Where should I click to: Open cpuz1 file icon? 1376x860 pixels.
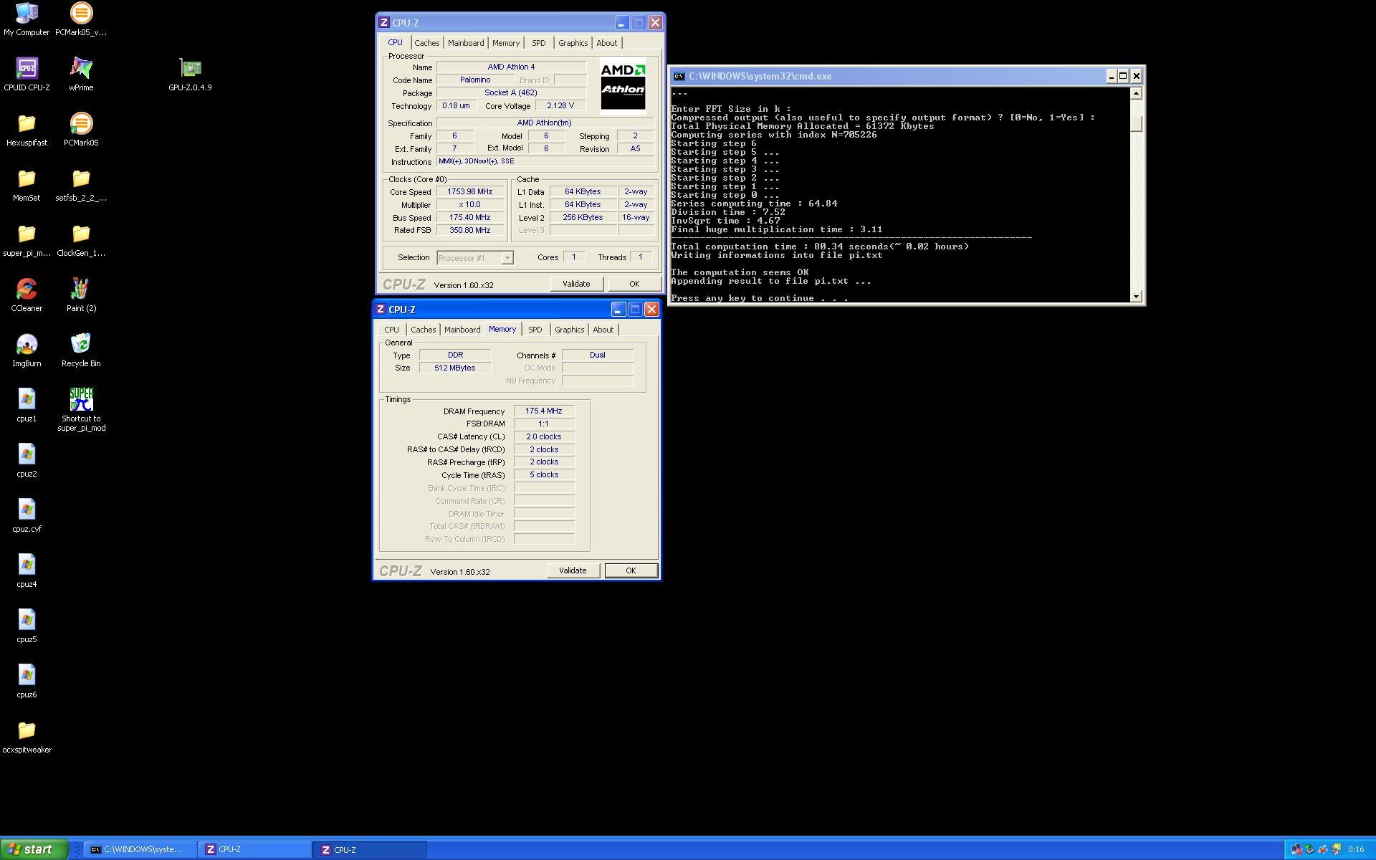(27, 406)
